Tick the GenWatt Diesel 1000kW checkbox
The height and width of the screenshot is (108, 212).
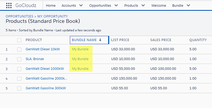(x=19, y=69)
